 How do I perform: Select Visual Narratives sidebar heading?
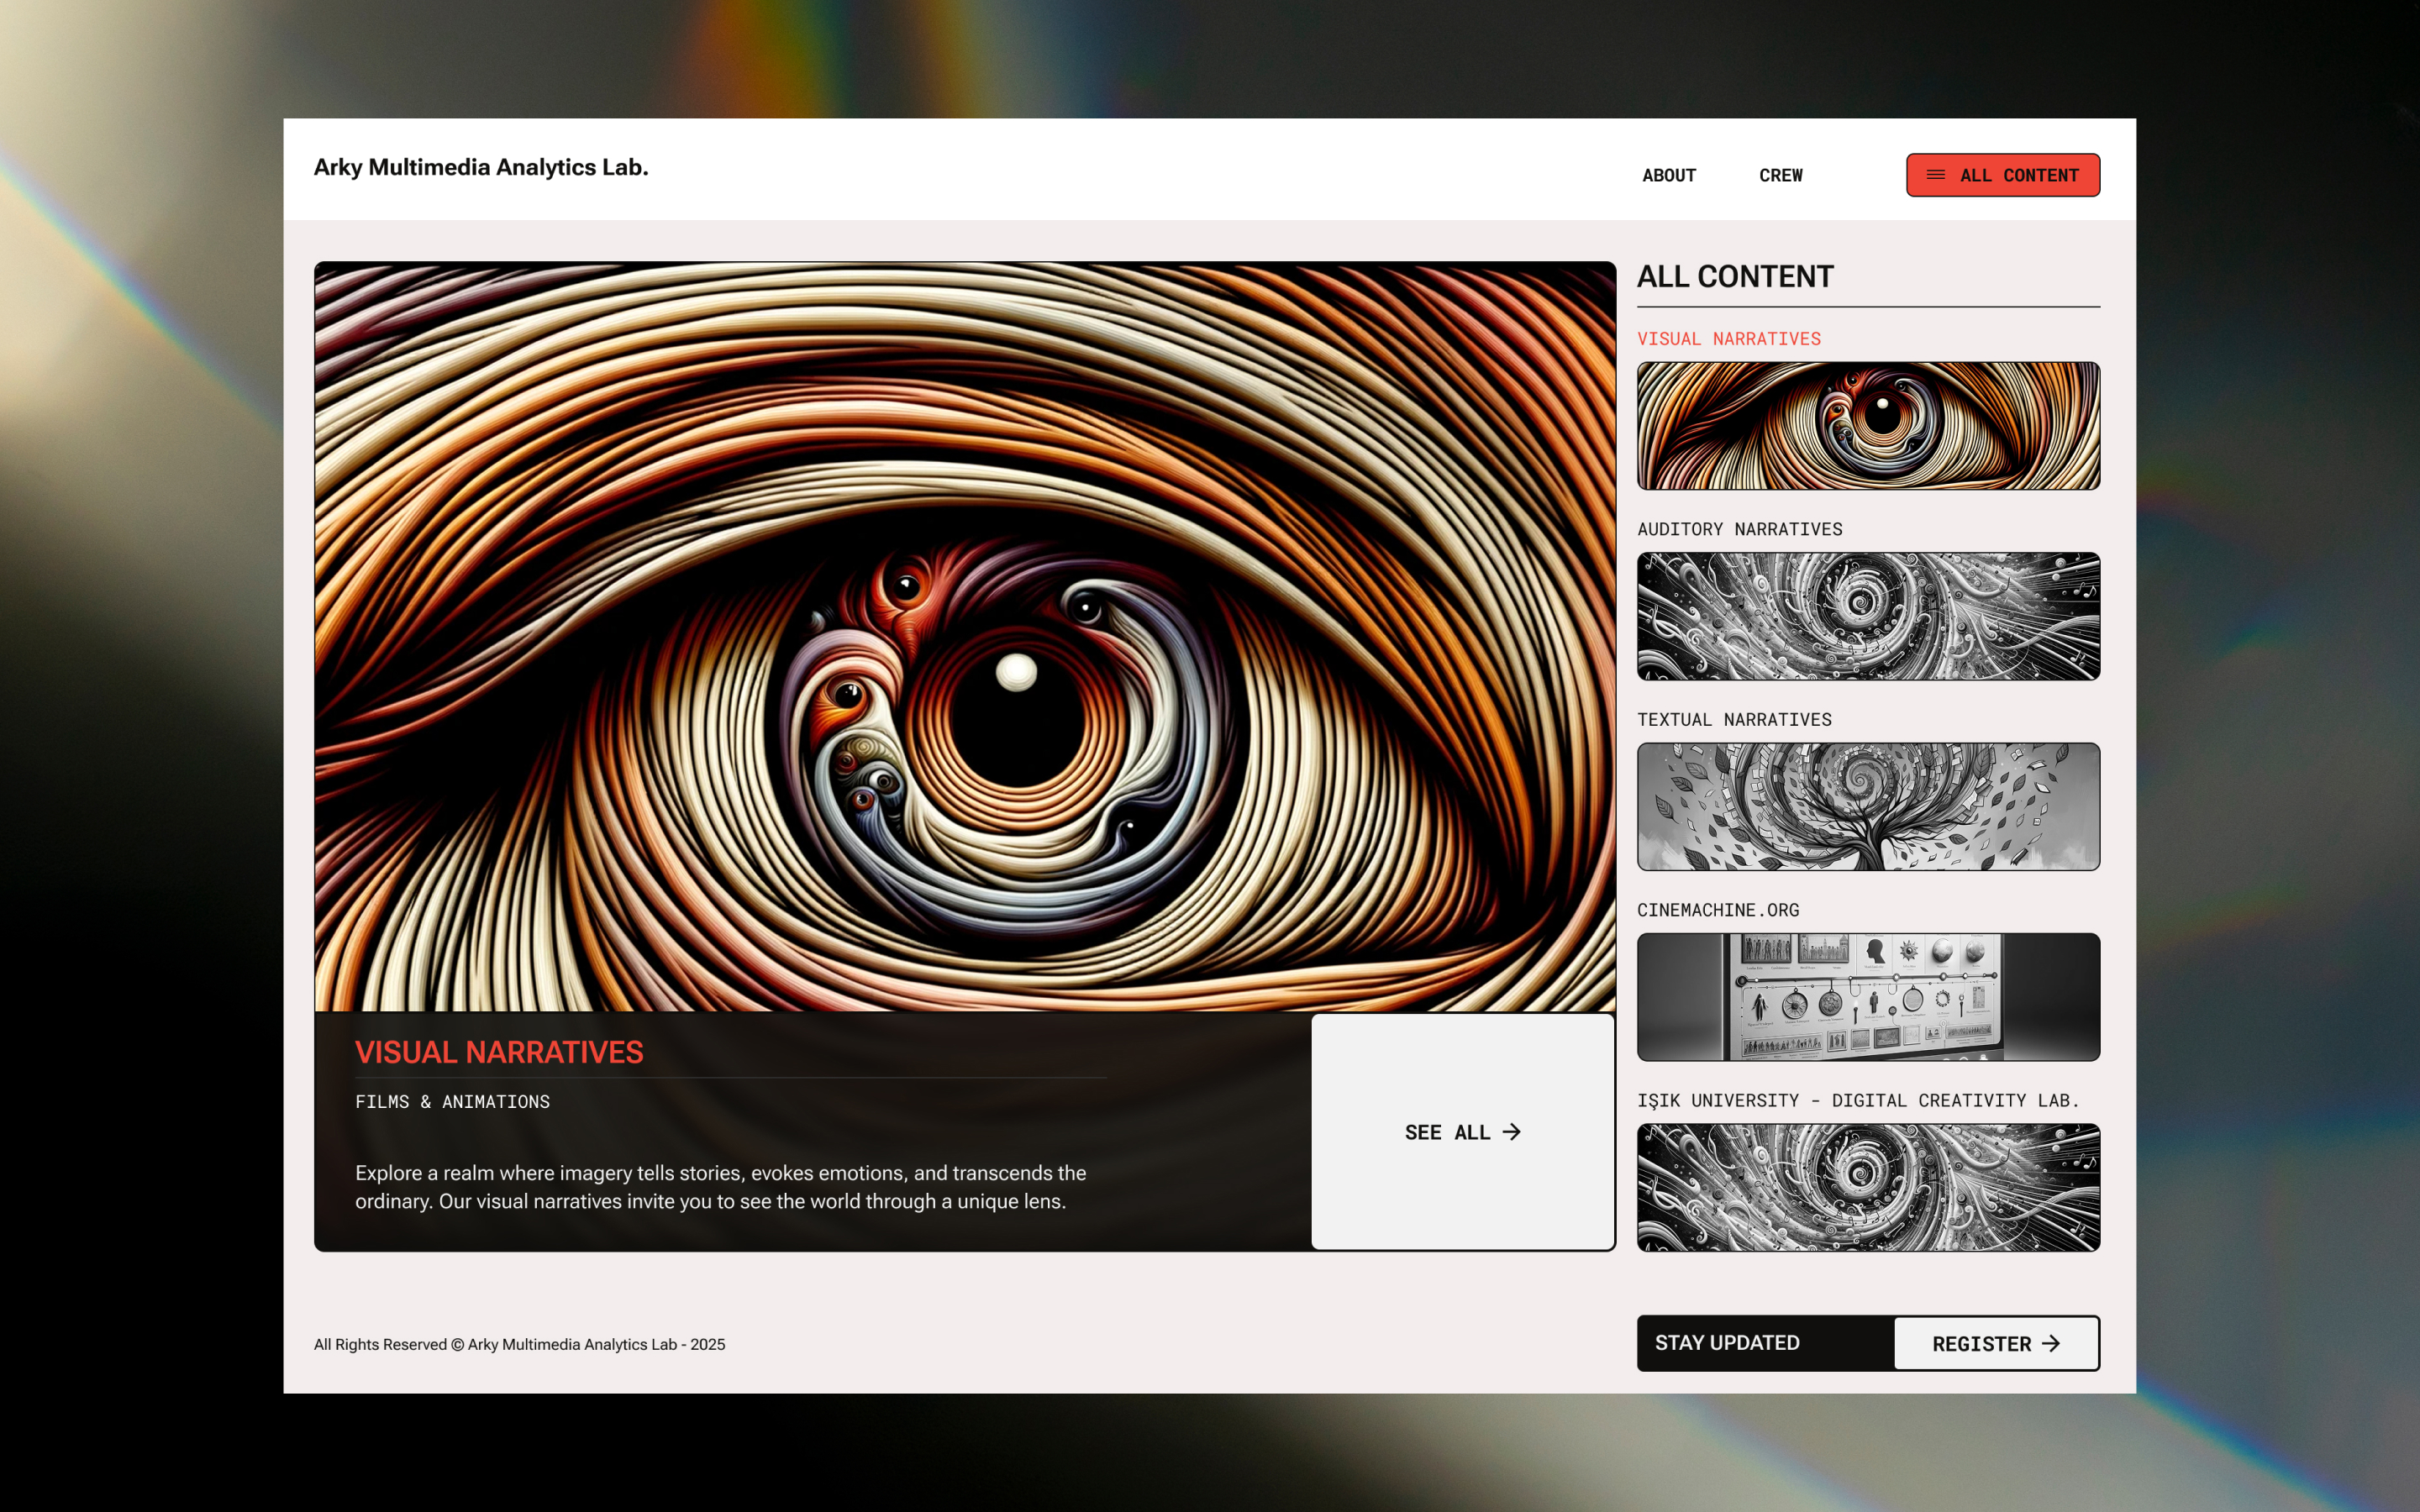1728,339
